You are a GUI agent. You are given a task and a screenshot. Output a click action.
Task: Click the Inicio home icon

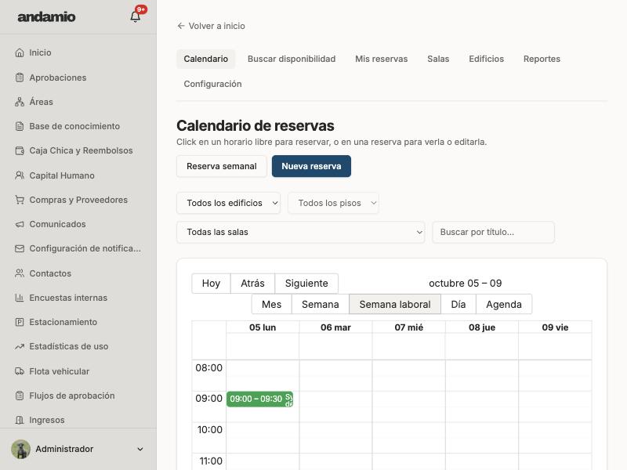19,52
